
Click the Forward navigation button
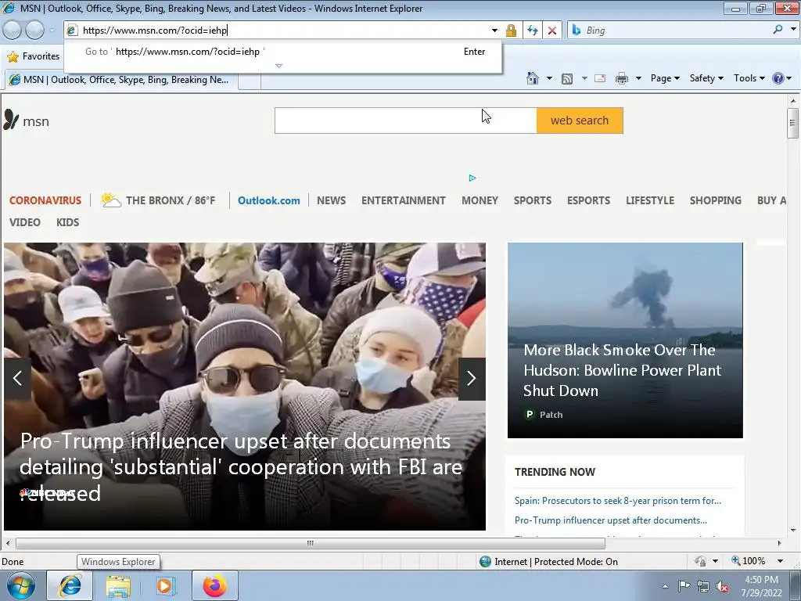coord(34,31)
